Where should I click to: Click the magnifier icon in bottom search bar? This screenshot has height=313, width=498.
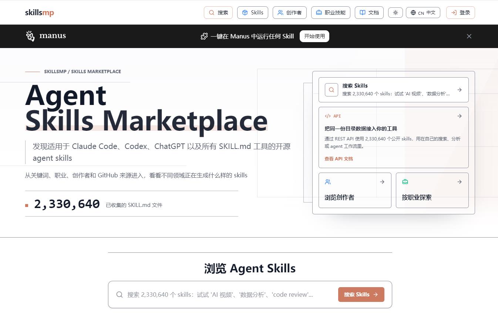pos(120,295)
